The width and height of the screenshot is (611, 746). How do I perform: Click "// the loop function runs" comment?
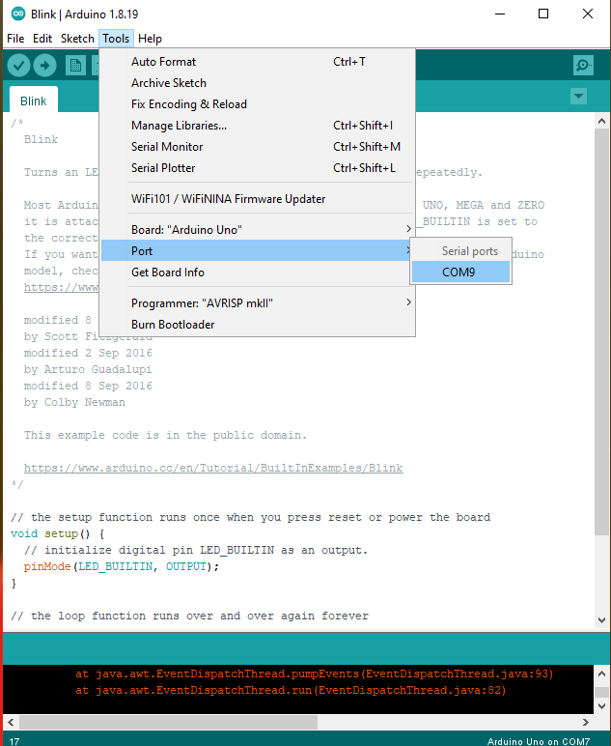tap(189, 617)
